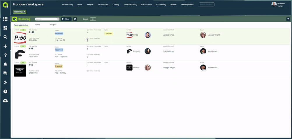This screenshot has width=292, height=139.
Task: Click the small Forgiato vendor logo
Action: (129, 51)
